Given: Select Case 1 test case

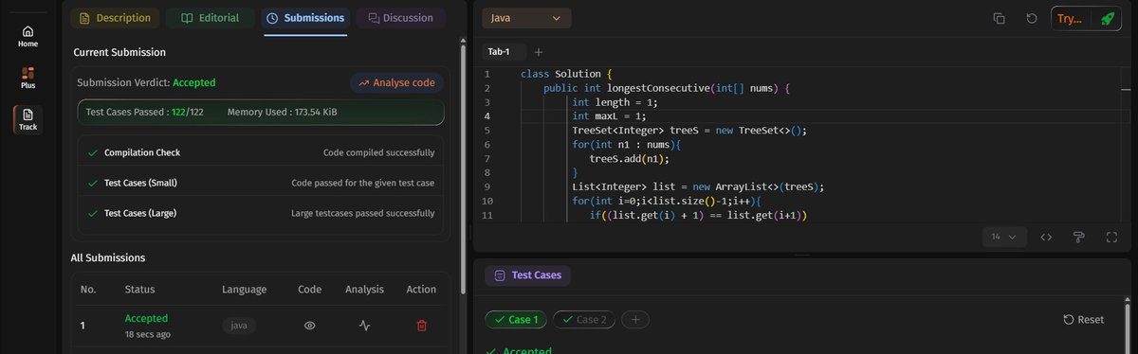Looking at the screenshot, I should [516, 319].
